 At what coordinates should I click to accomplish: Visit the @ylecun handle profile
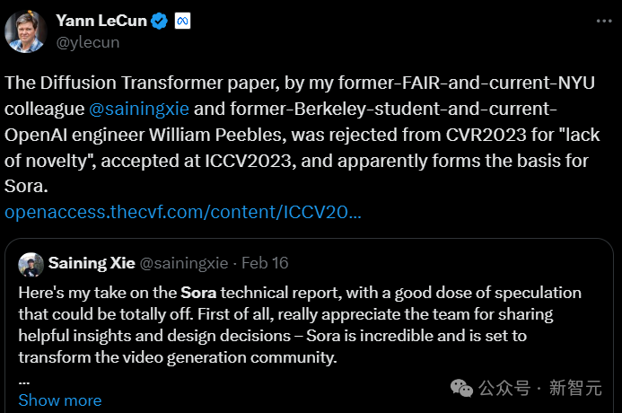(87, 41)
